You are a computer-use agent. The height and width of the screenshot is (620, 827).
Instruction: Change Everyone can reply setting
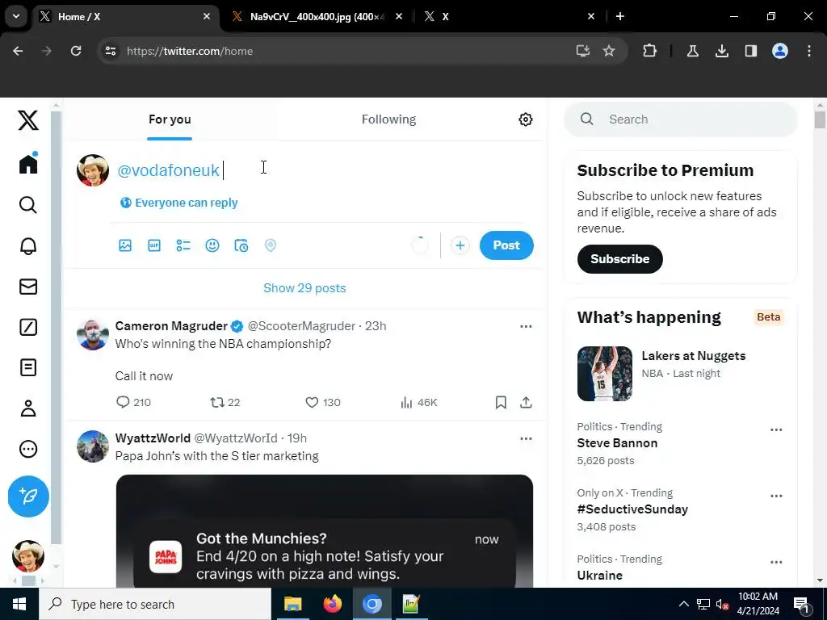(178, 203)
